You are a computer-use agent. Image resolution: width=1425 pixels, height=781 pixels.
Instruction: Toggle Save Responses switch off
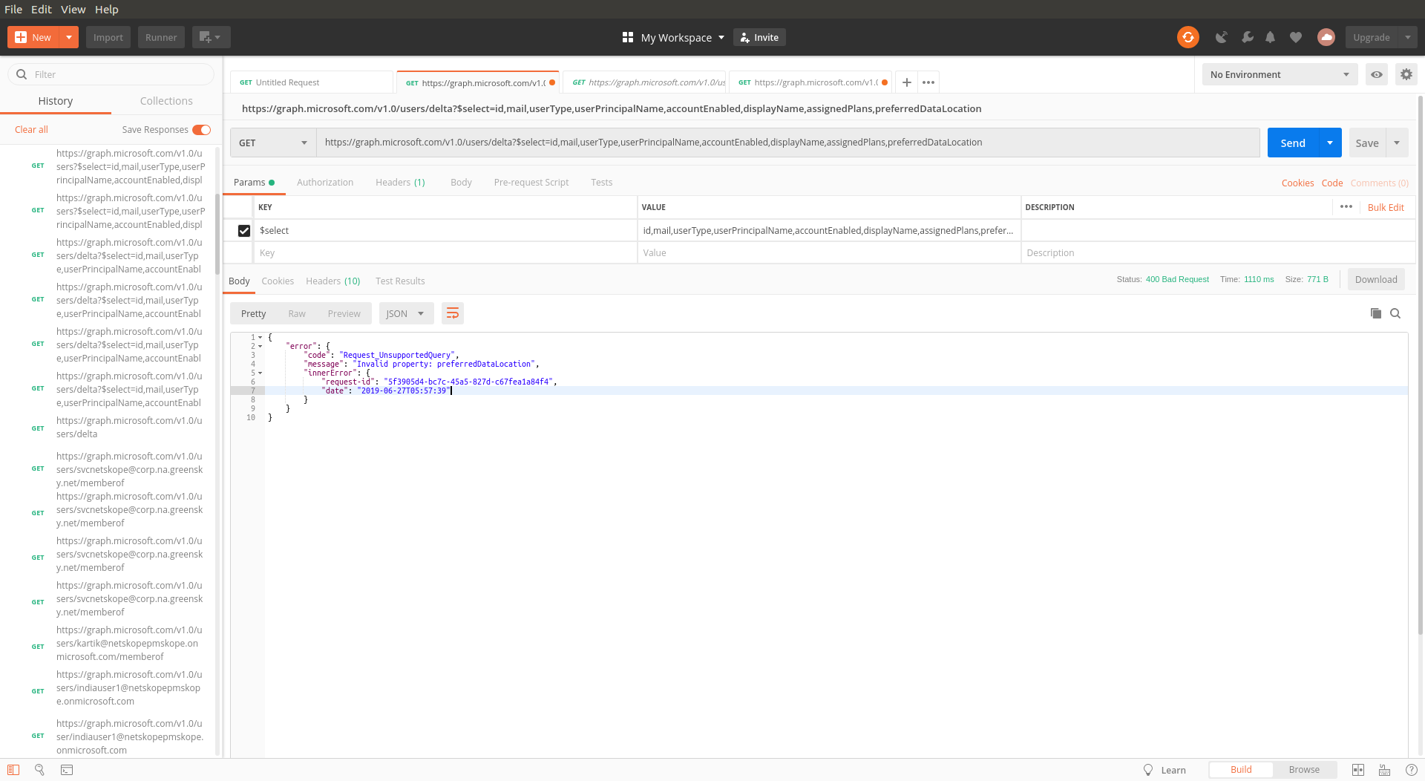click(x=200, y=129)
